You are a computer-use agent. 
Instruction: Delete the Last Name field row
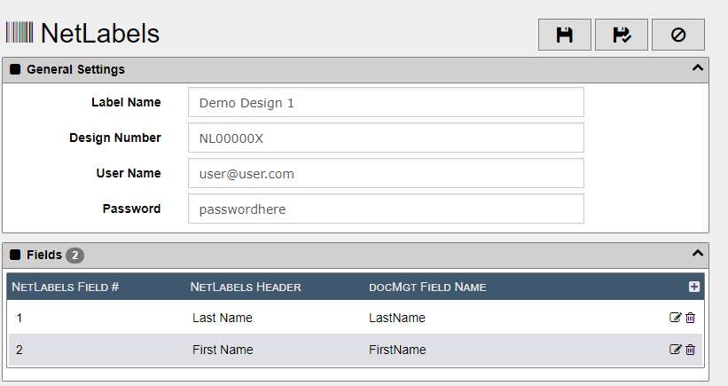tap(691, 318)
